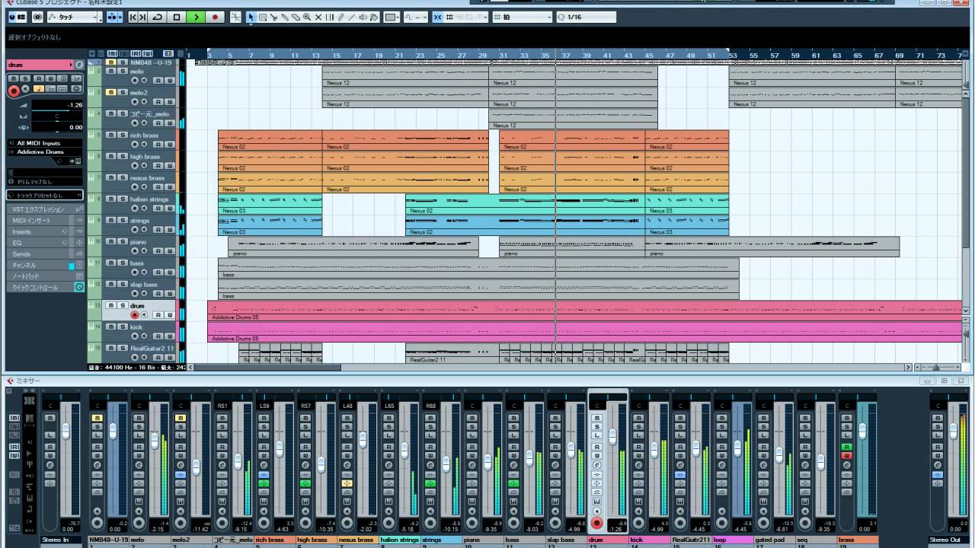Select the Draw pencil tool
The image size is (975, 548).
pyautogui.click(x=340, y=17)
